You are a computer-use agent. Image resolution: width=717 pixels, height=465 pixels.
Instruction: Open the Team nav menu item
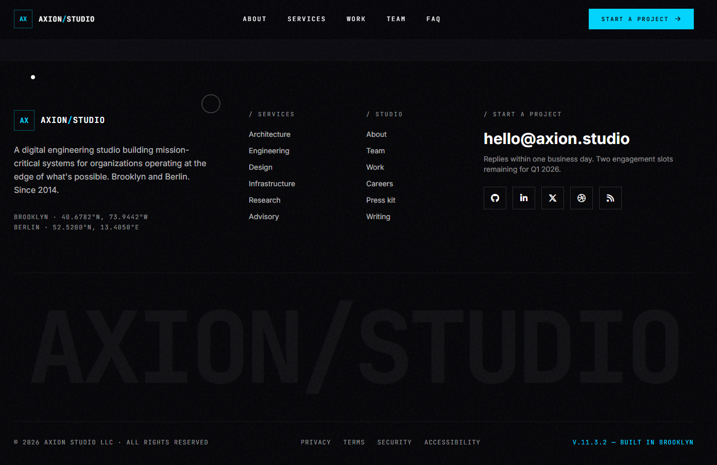pyautogui.click(x=396, y=19)
